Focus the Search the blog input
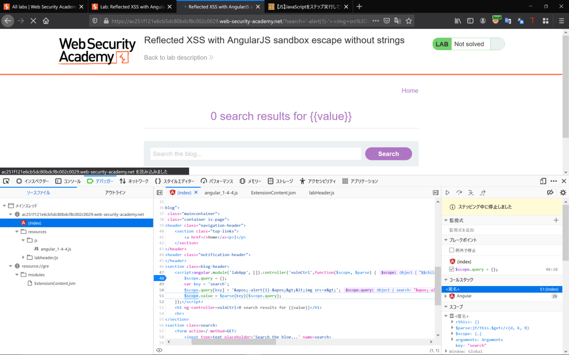569x355 pixels. coord(256,154)
